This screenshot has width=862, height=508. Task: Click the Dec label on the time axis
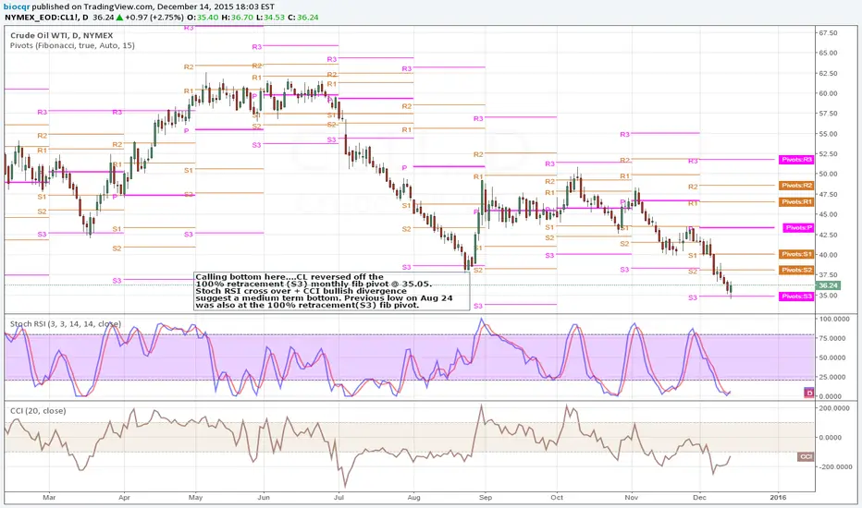(700, 498)
